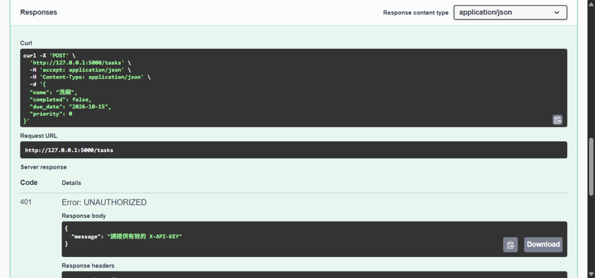Open the Response content type dropdown
595x278 pixels.
click(x=510, y=12)
